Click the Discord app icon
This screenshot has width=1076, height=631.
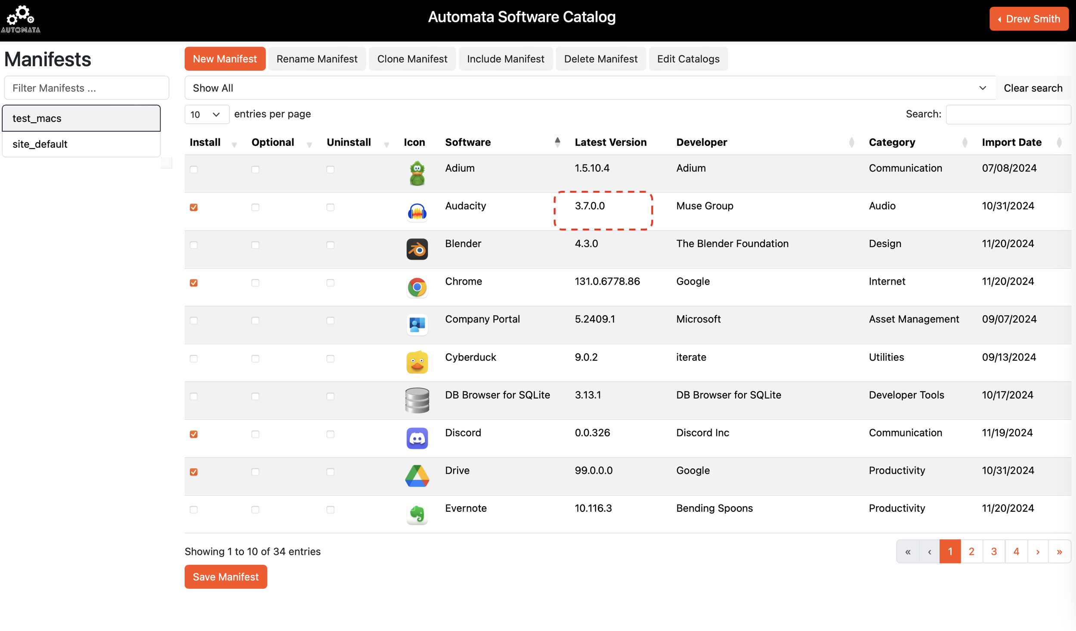417,438
